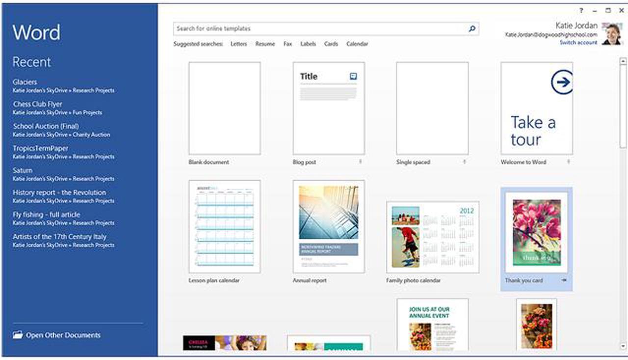The height and width of the screenshot is (360, 628).
Task: Open History report - the Revolution
Action: (63, 196)
